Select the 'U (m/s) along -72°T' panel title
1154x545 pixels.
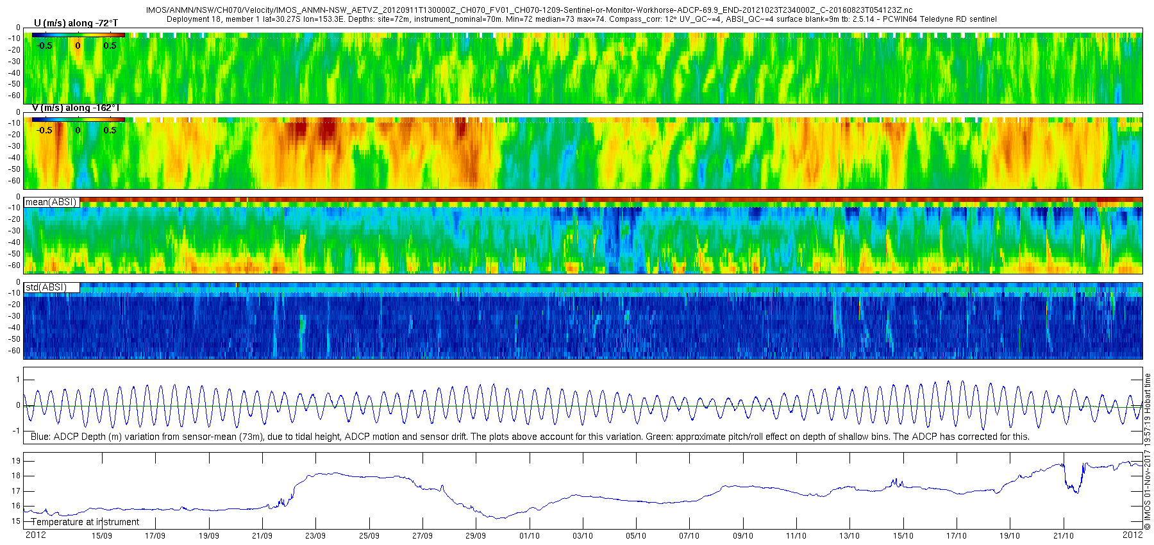[x=76, y=23]
